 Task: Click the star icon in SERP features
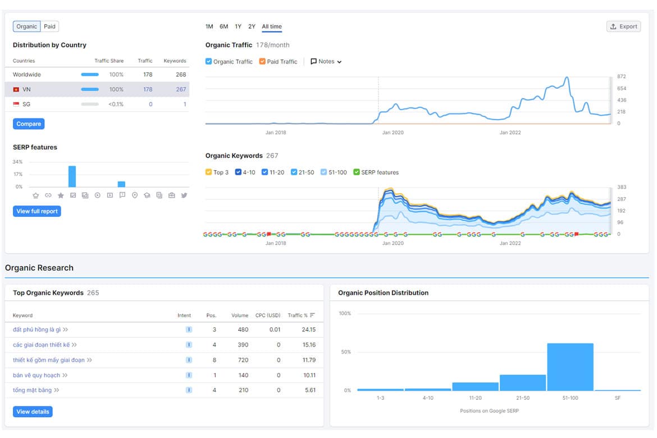61,195
